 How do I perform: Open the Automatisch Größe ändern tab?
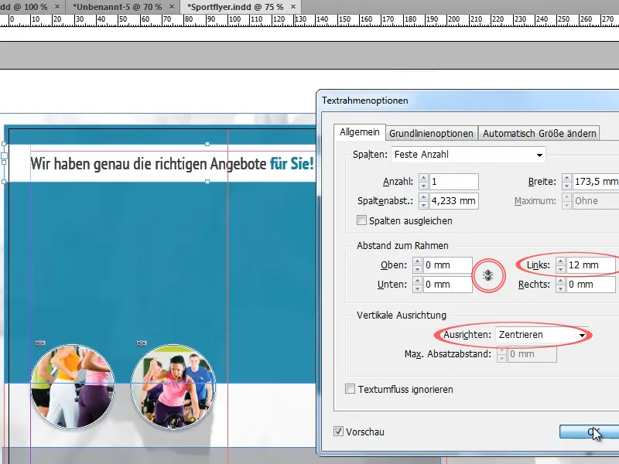tap(539, 133)
